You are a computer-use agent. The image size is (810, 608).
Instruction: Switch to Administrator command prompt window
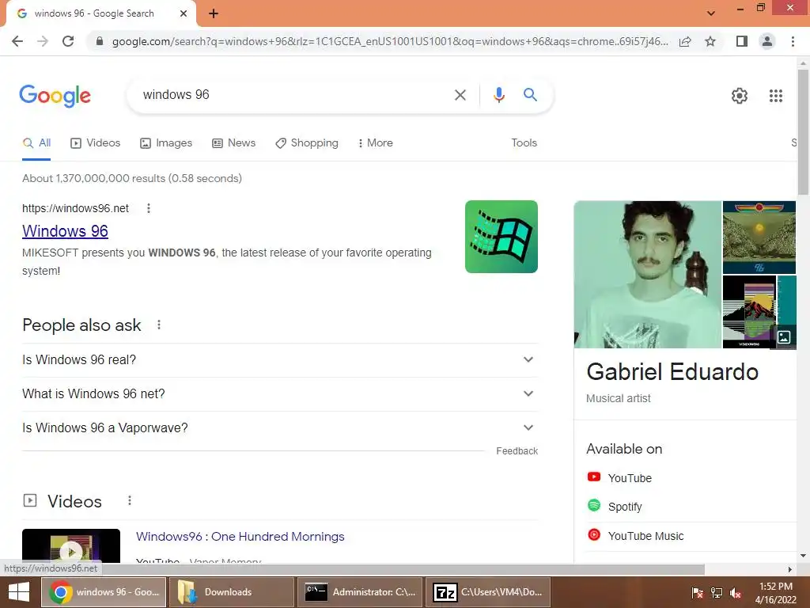360,592
